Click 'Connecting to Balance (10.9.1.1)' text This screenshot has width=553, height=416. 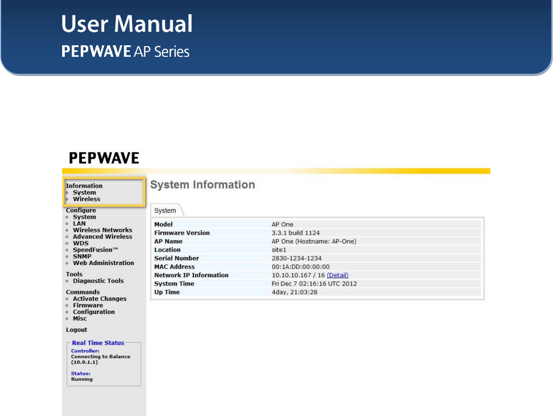(101, 359)
